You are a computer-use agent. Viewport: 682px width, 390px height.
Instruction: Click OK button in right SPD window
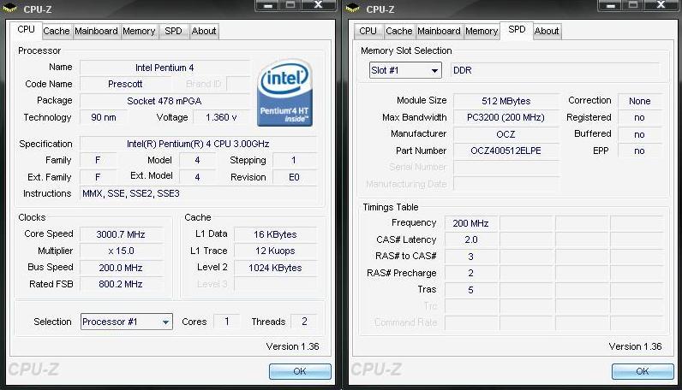point(643,371)
